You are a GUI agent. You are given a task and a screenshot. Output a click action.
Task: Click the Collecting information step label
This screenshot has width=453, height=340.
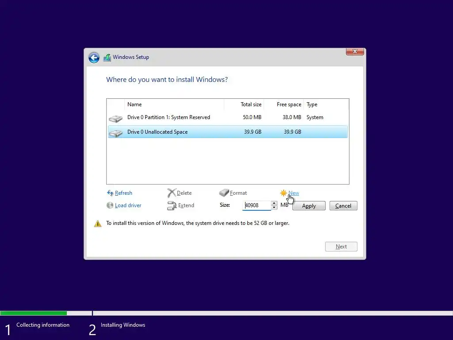[x=43, y=325]
